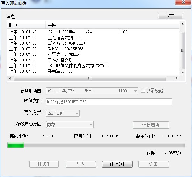This screenshot has height=177, width=192.
Task: Stop writing with 终止[A] button
Action: 117,164
